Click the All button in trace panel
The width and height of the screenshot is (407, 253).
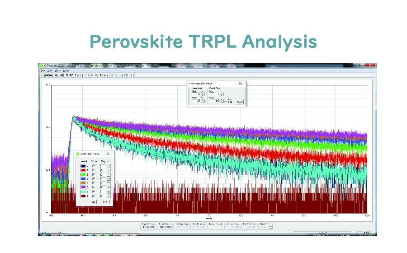pos(94,202)
